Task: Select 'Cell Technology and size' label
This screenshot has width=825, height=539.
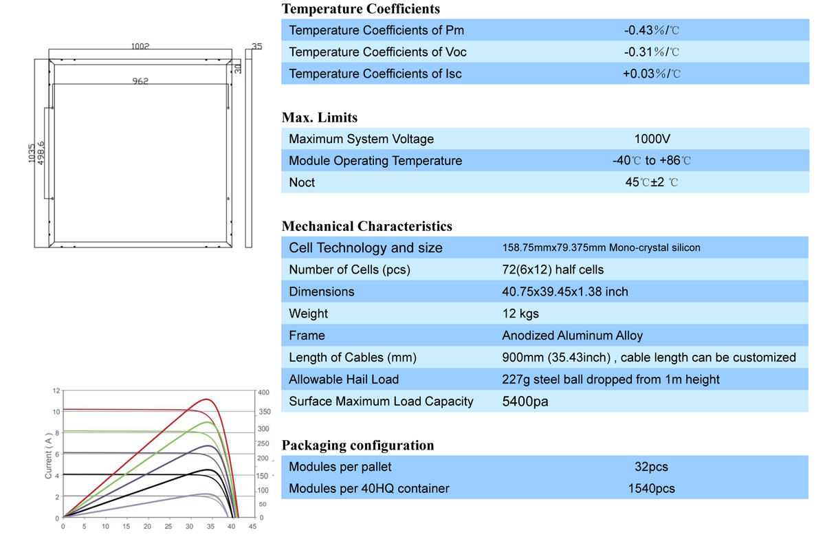Action: click(x=366, y=248)
